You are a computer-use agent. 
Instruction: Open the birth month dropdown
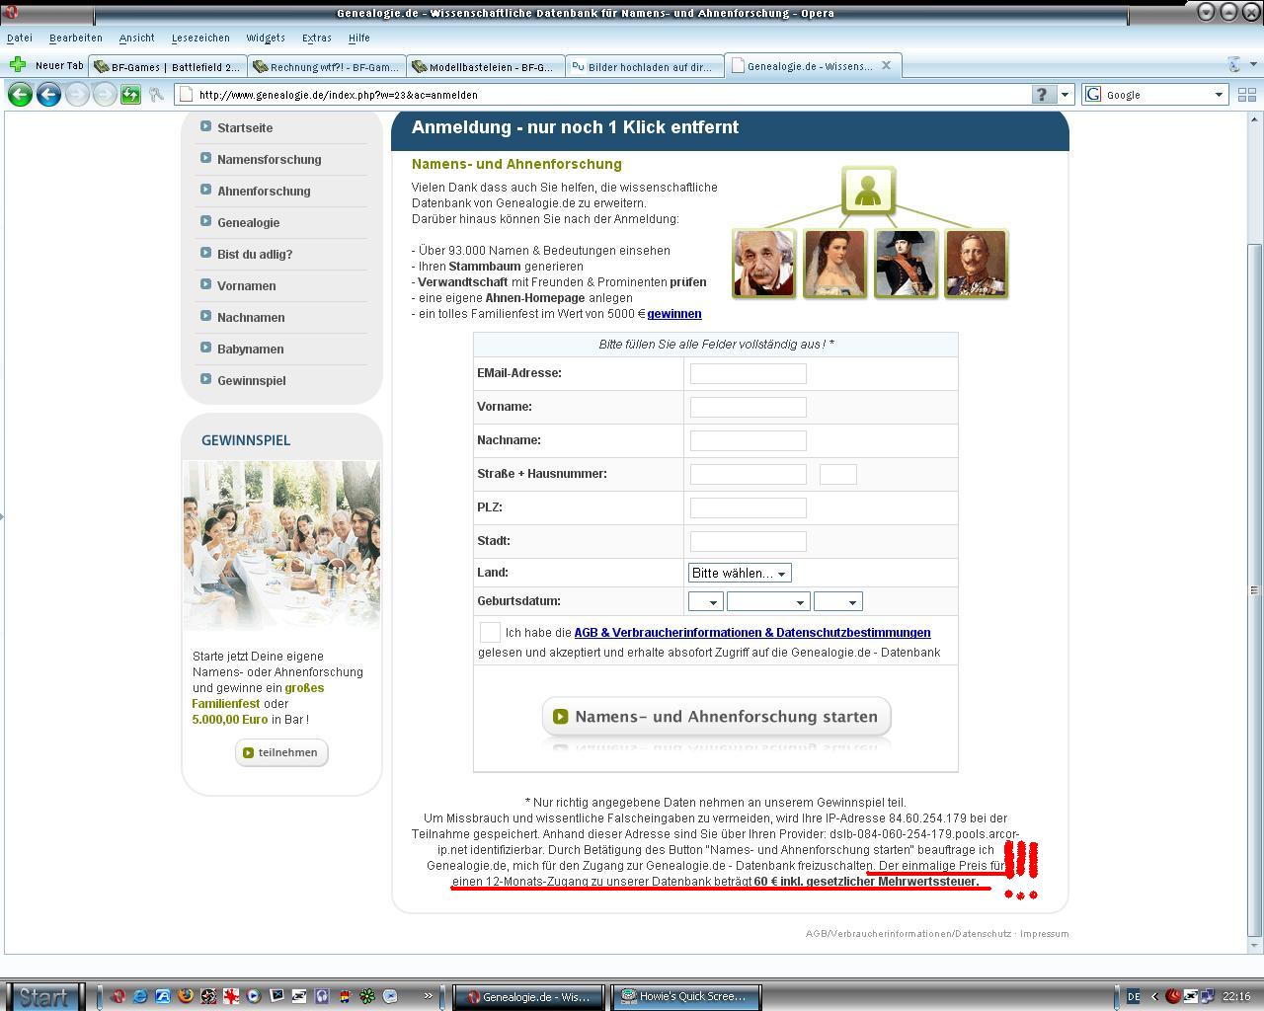(x=768, y=601)
